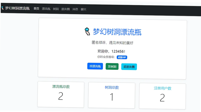Click the number 1 under 树洞总数
Viewport: 201px width, 112px height.
pyautogui.click(x=112, y=97)
